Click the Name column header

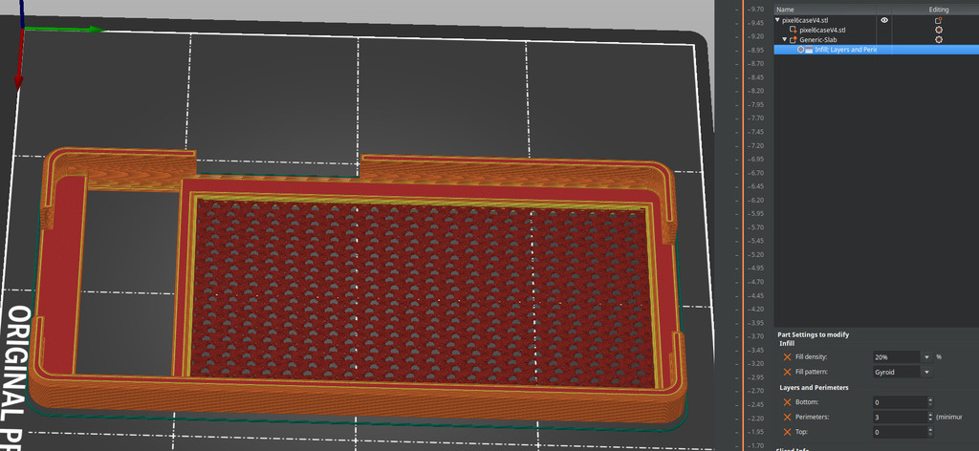(x=785, y=10)
